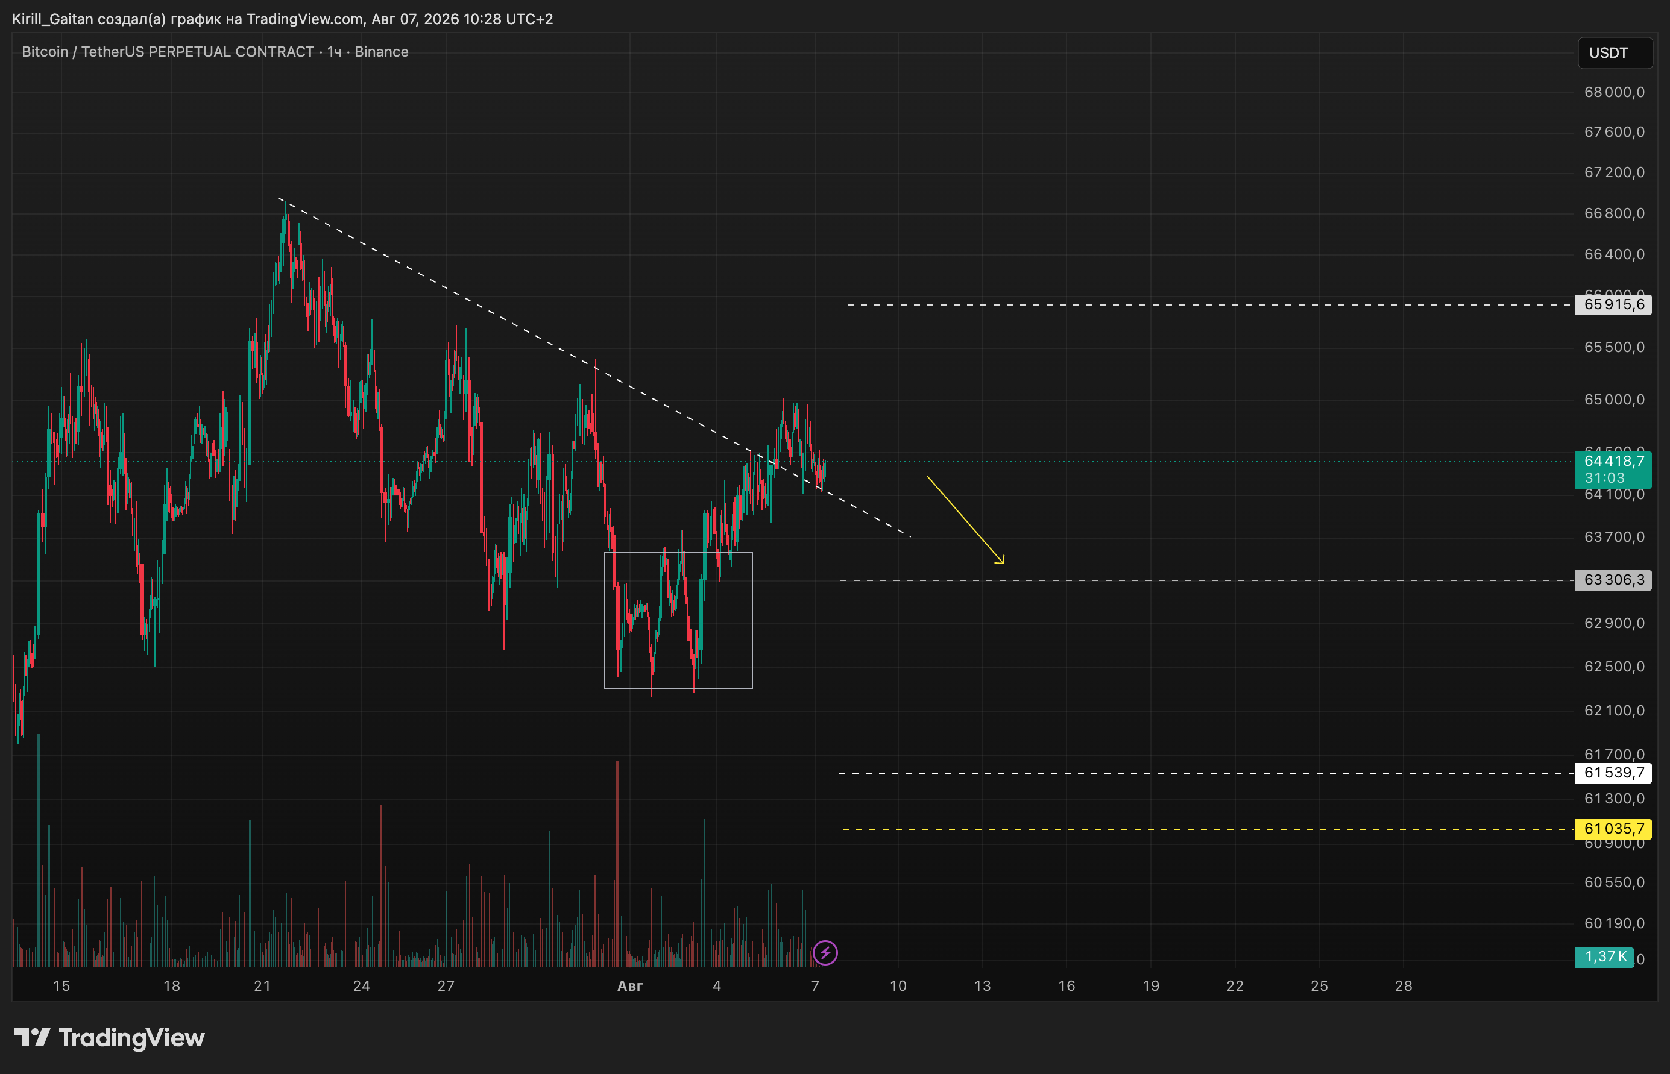Click the TradingView logo in the footer

coord(110,1038)
